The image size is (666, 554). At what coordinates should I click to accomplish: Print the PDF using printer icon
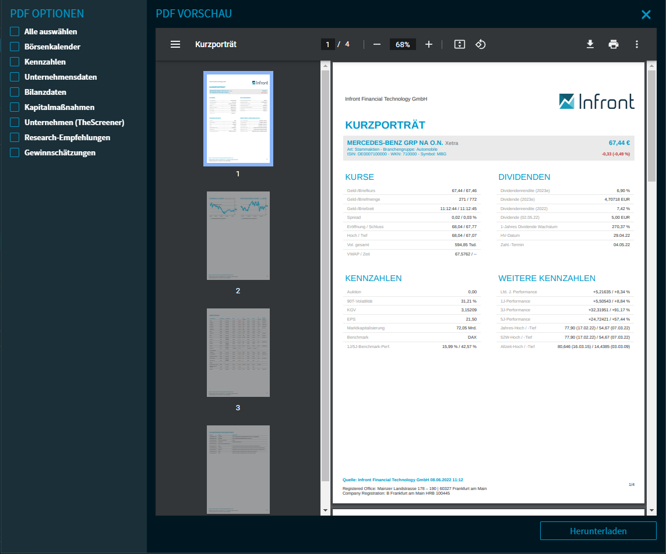[614, 44]
